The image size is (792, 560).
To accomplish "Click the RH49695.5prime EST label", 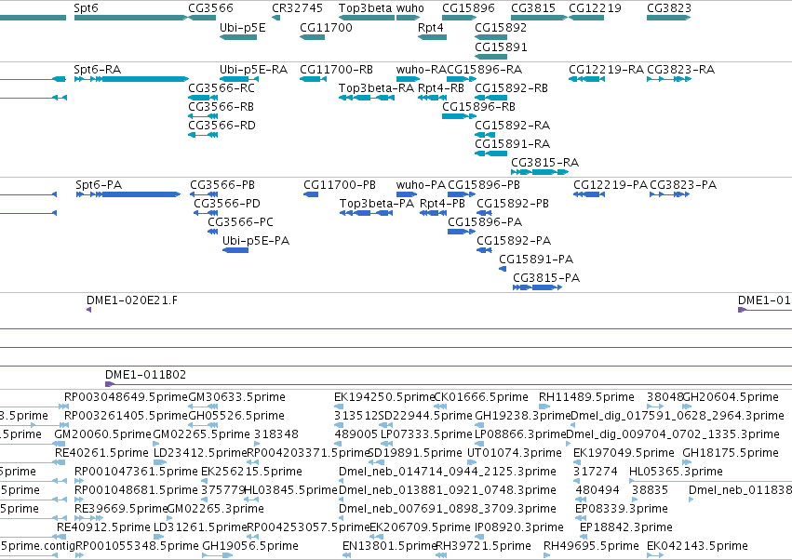I will pos(591,545).
